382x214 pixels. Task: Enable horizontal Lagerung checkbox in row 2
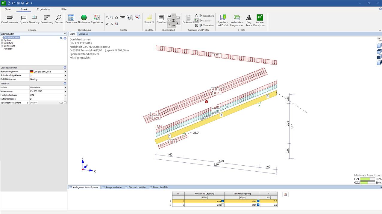click(222, 205)
